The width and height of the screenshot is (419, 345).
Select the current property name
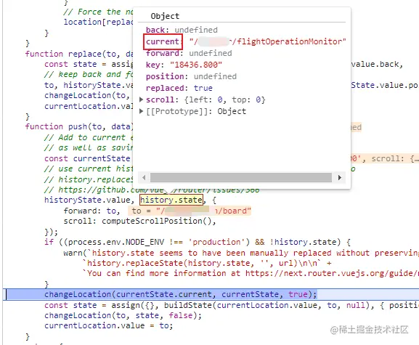(x=163, y=41)
